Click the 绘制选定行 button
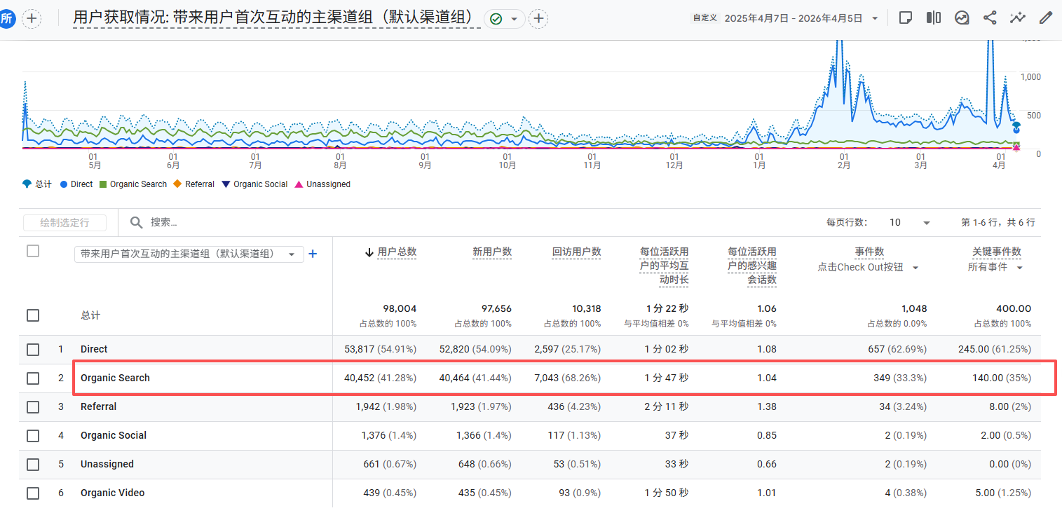1062x520 pixels. click(64, 222)
